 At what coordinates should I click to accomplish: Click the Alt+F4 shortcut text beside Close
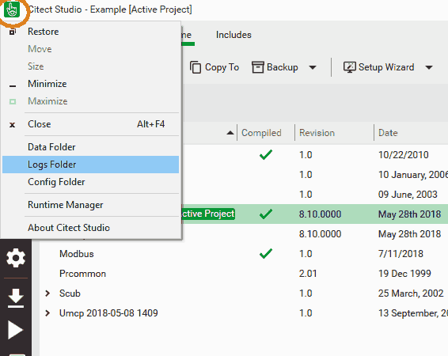(x=150, y=124)
